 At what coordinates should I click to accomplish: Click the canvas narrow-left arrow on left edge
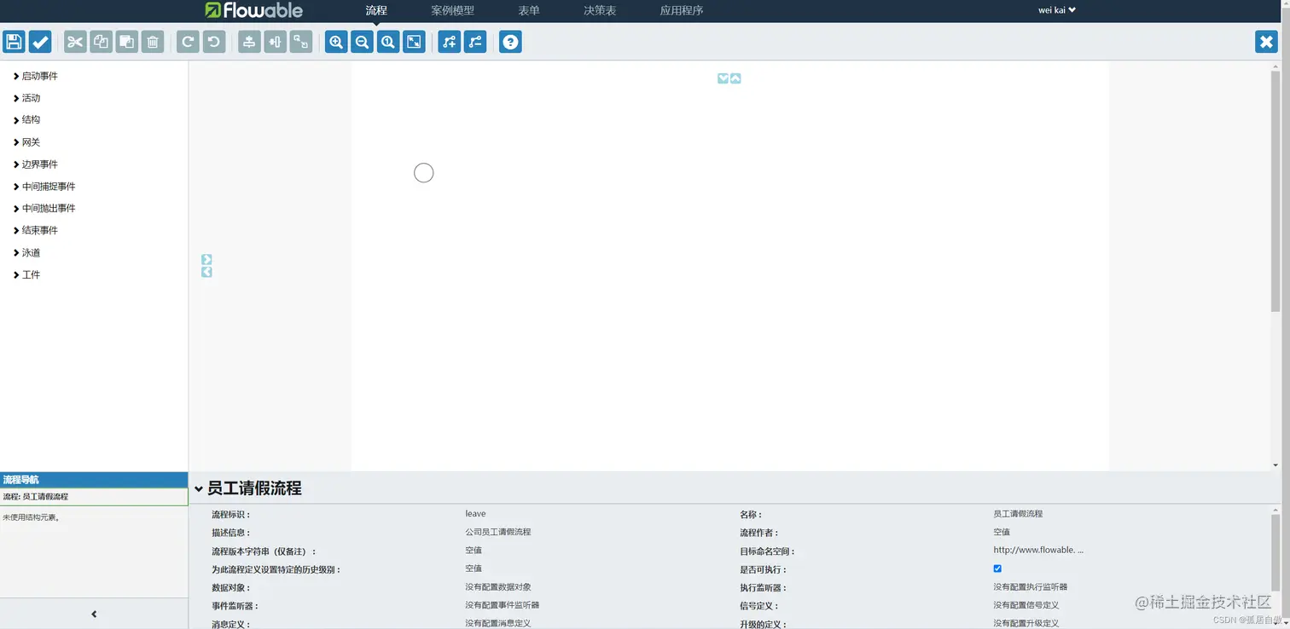pyautogui.click(x=206, y=272)
